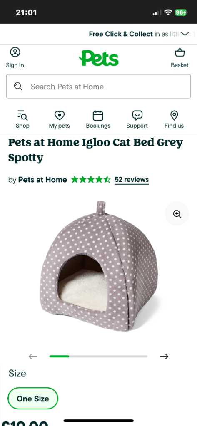Open the Bookings calendar icon
The height and width of the screenshot is (426, 197).
(x=98, y=116)
